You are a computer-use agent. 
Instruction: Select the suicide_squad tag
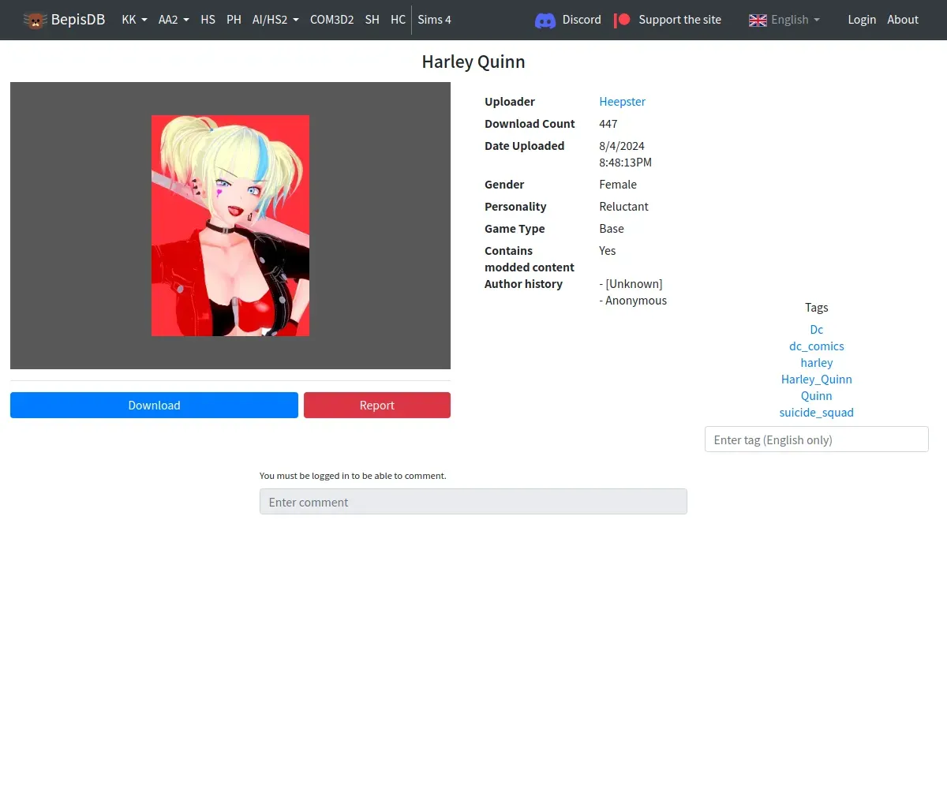tap(817, 413)
